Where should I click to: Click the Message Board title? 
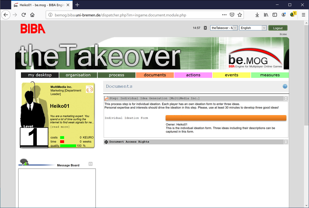point(68,165)
